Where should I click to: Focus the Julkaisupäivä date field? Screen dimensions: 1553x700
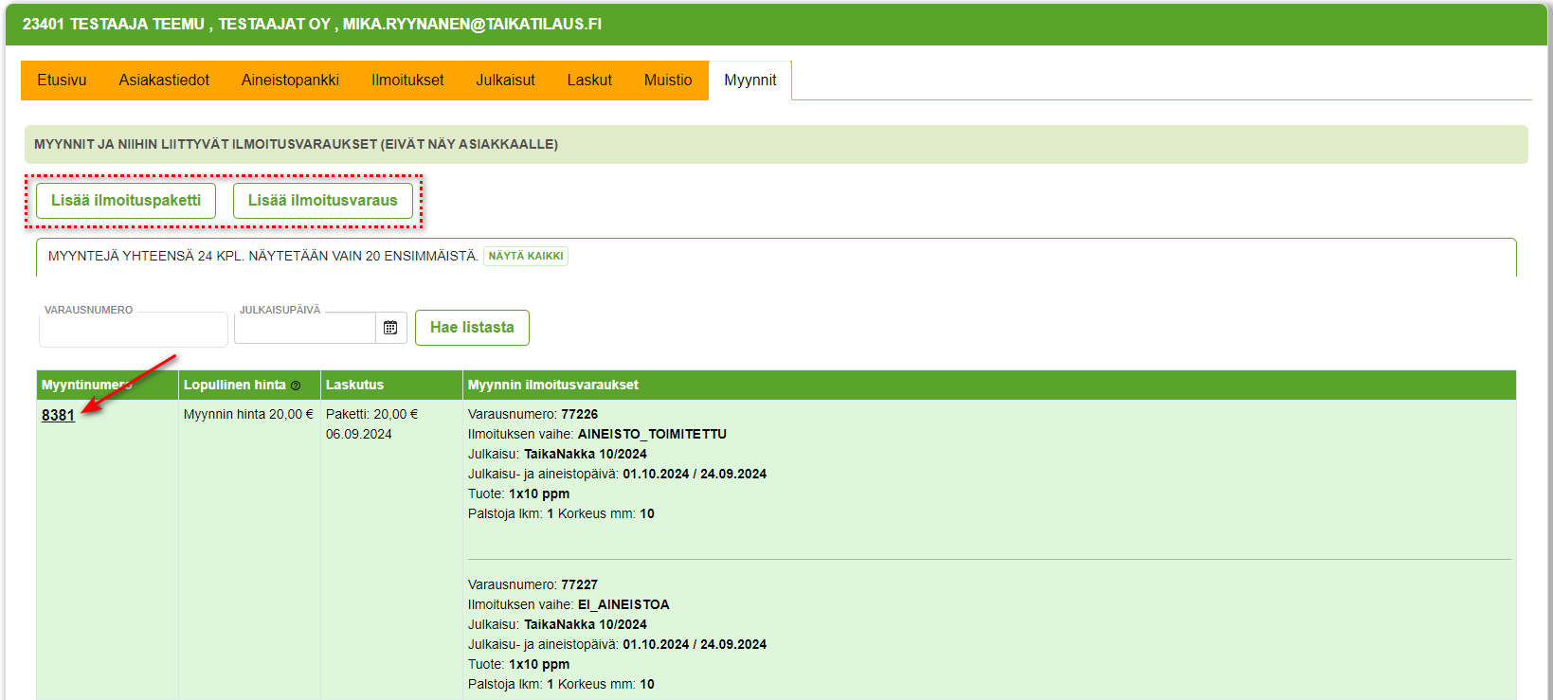(x=305, y=328)
